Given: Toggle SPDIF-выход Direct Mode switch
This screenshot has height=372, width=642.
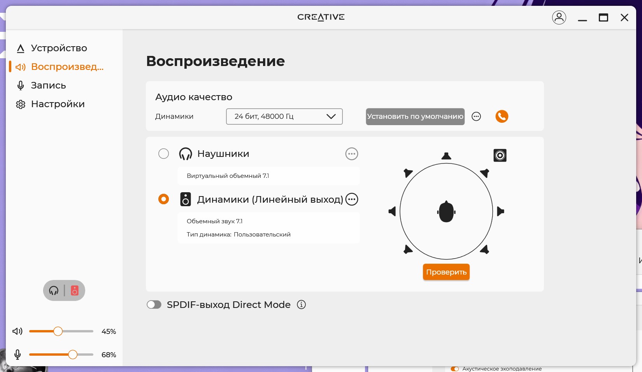Looking at the screenshot, I should (154, 304).
